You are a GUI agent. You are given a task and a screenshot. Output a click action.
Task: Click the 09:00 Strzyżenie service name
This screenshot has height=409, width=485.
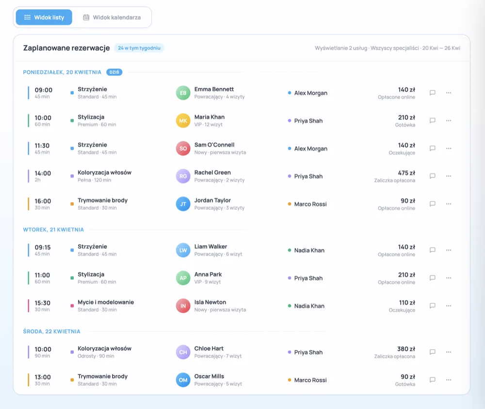[92, 89]
